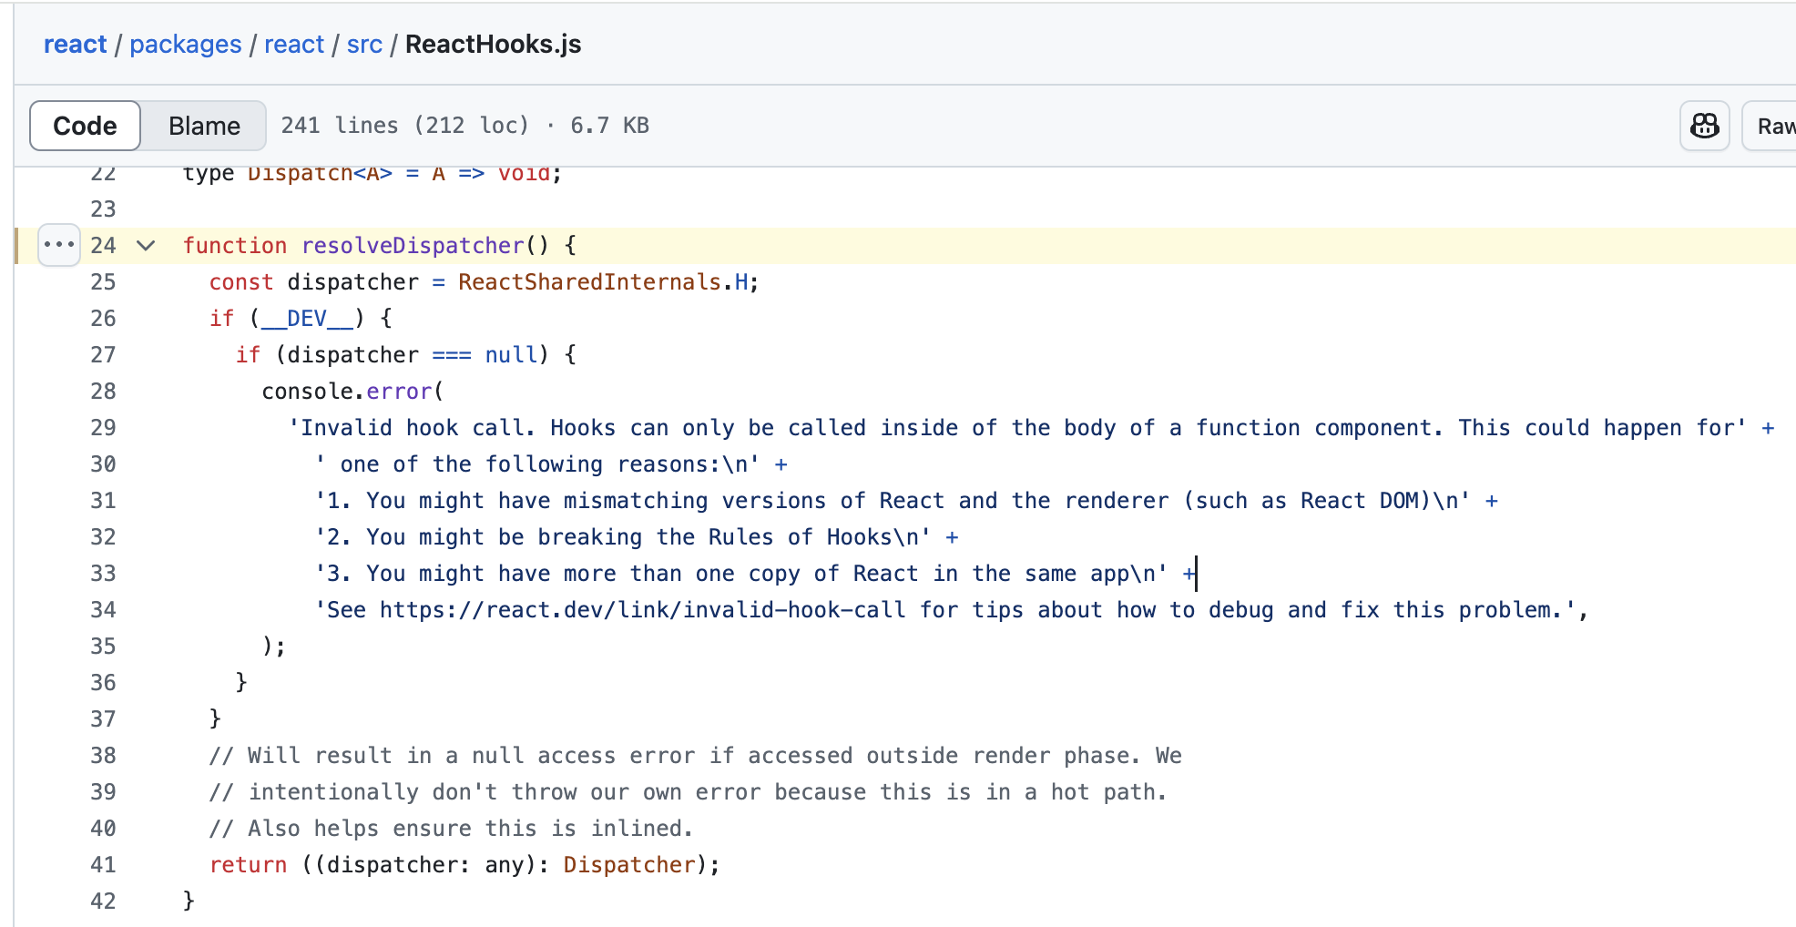Go to the react repository root link
Viewport: 1796px width, 927px height.
point(76,45)
